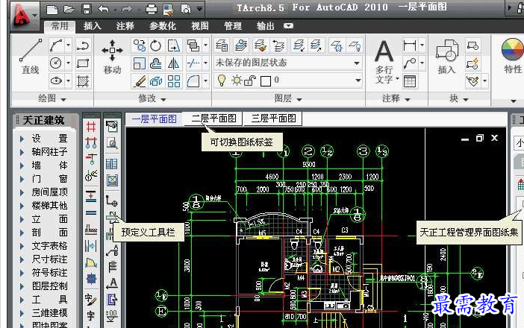The image size is (524, 328).
Task: Click the Insert block (插入) icon
Action: pos(447,56)
